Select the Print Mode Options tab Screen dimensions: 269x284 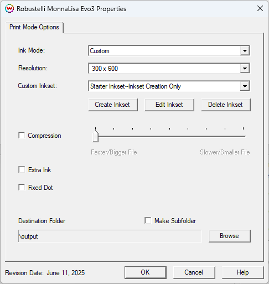[34, 27]
